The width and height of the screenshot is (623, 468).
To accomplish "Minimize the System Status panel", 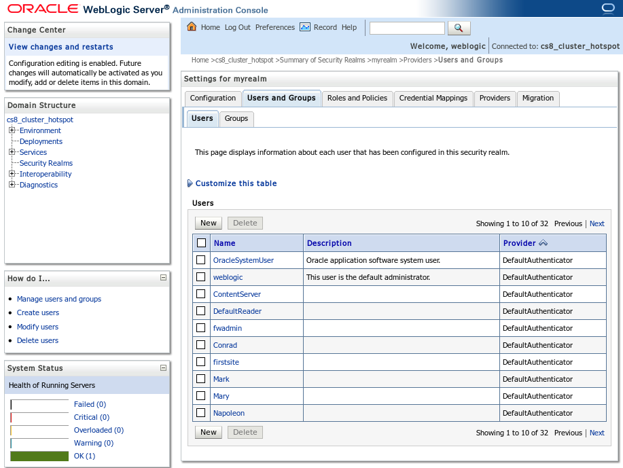I will pyautogui.click(x=163, y=368).
